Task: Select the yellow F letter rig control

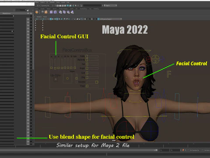Action: 169,74
